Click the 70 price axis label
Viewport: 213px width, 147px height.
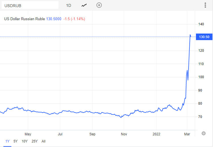coord(200,117)
